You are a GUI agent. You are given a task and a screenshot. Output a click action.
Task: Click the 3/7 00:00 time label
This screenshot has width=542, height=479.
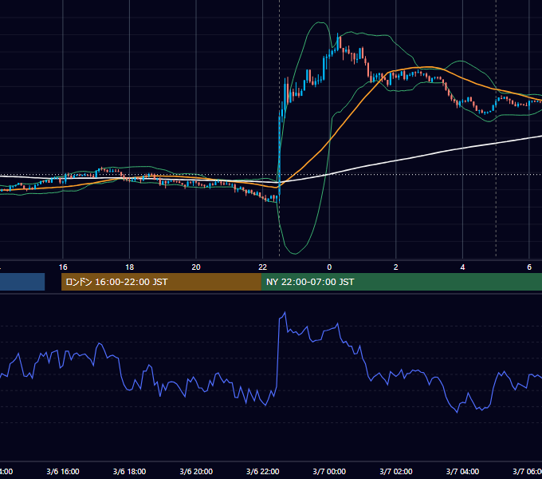coord(329,471)
